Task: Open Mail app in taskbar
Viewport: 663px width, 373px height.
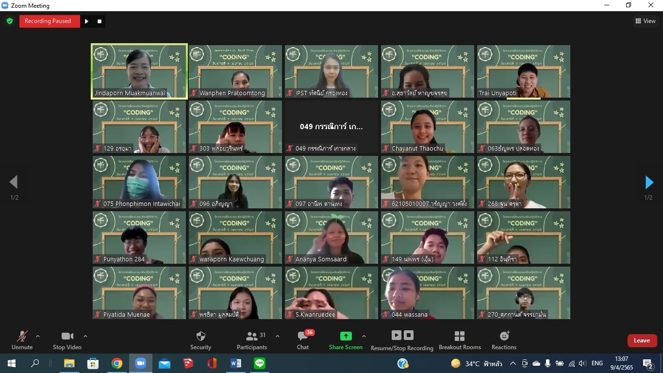Action: tap(165, 363)
